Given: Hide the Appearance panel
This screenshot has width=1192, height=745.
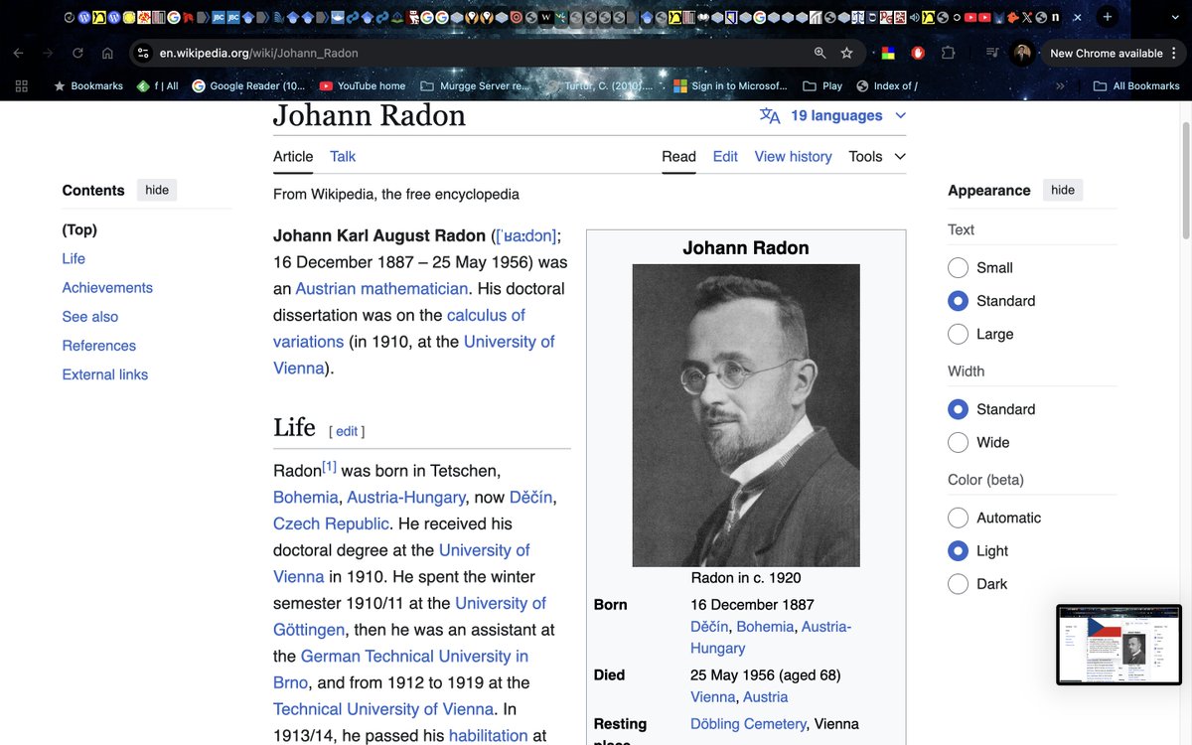Looking at the screenshot, I should click(1063, 190).
